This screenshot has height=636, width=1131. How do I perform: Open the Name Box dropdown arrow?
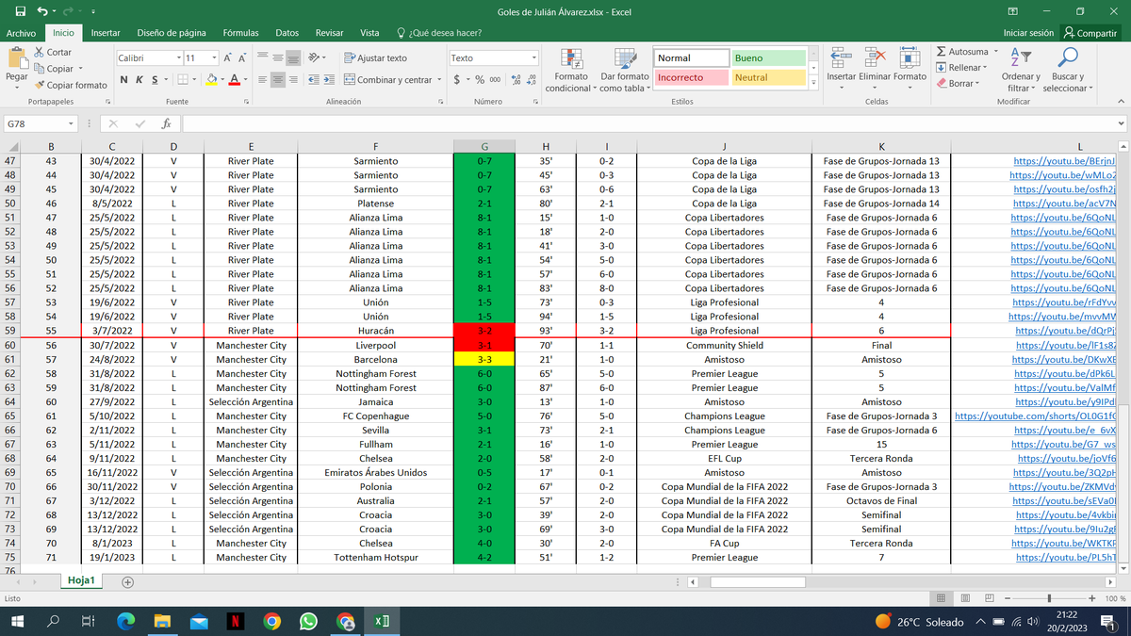[71, 123]
